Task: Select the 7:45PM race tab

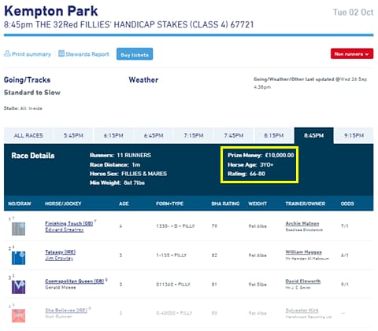Action: (x=234, y=135)
